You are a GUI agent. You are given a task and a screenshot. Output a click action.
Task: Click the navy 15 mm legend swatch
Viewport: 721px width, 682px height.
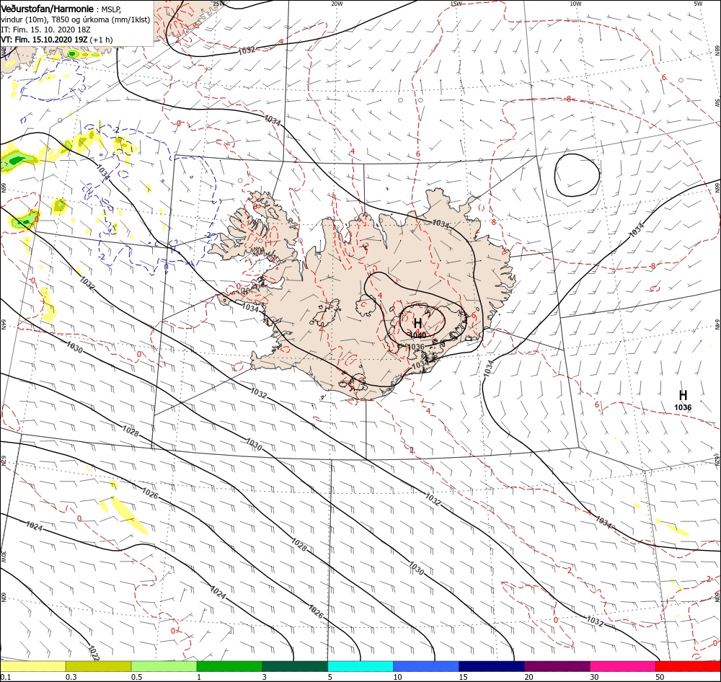pyautogui.click(x=492, y=666)
